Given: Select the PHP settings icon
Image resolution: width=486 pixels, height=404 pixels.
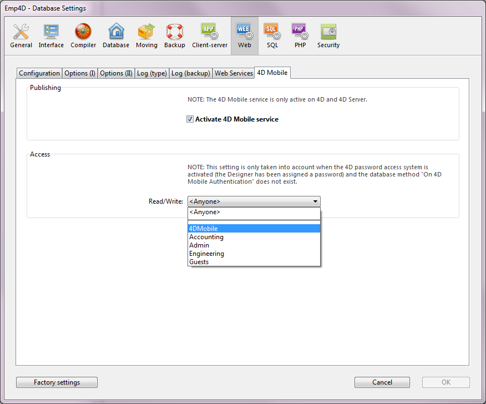Looking at the screenshot, I should (x=300, y=36).
